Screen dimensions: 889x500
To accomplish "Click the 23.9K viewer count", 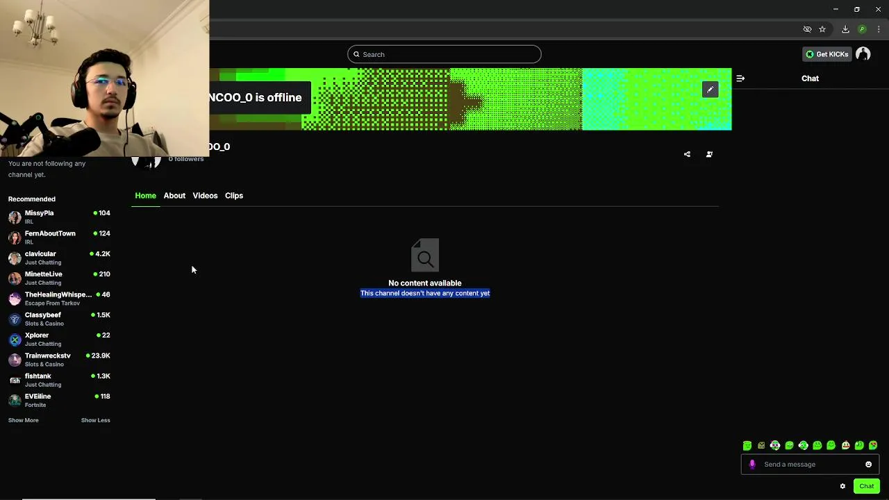I will click(x=101, y=356).
